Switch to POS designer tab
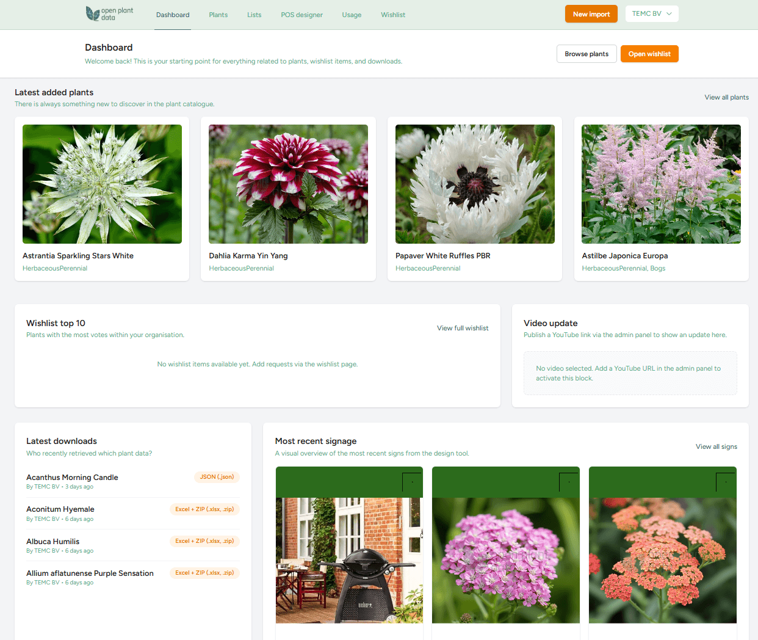 tap(301, 15)
